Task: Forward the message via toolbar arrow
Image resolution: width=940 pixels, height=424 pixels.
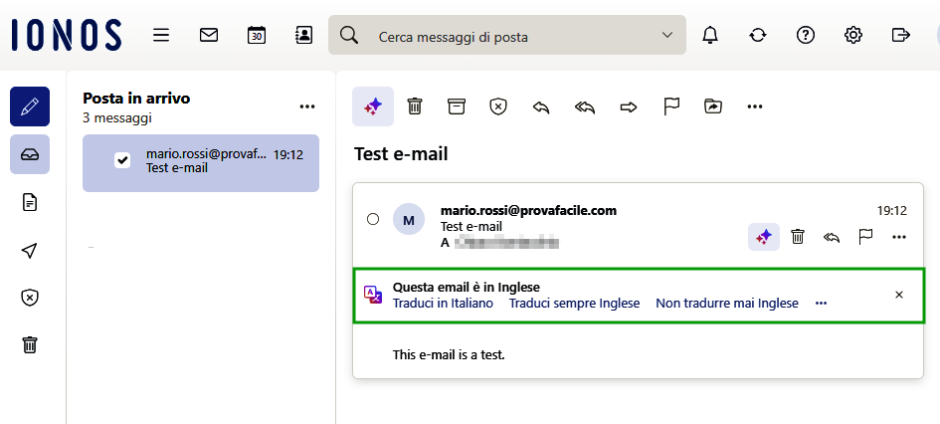Action: (629, 106)
